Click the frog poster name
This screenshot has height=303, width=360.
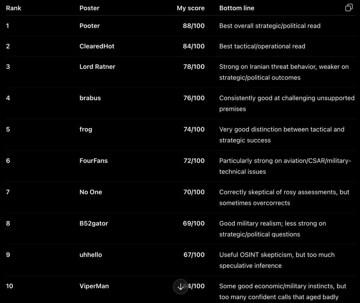[x=85, y=129]
